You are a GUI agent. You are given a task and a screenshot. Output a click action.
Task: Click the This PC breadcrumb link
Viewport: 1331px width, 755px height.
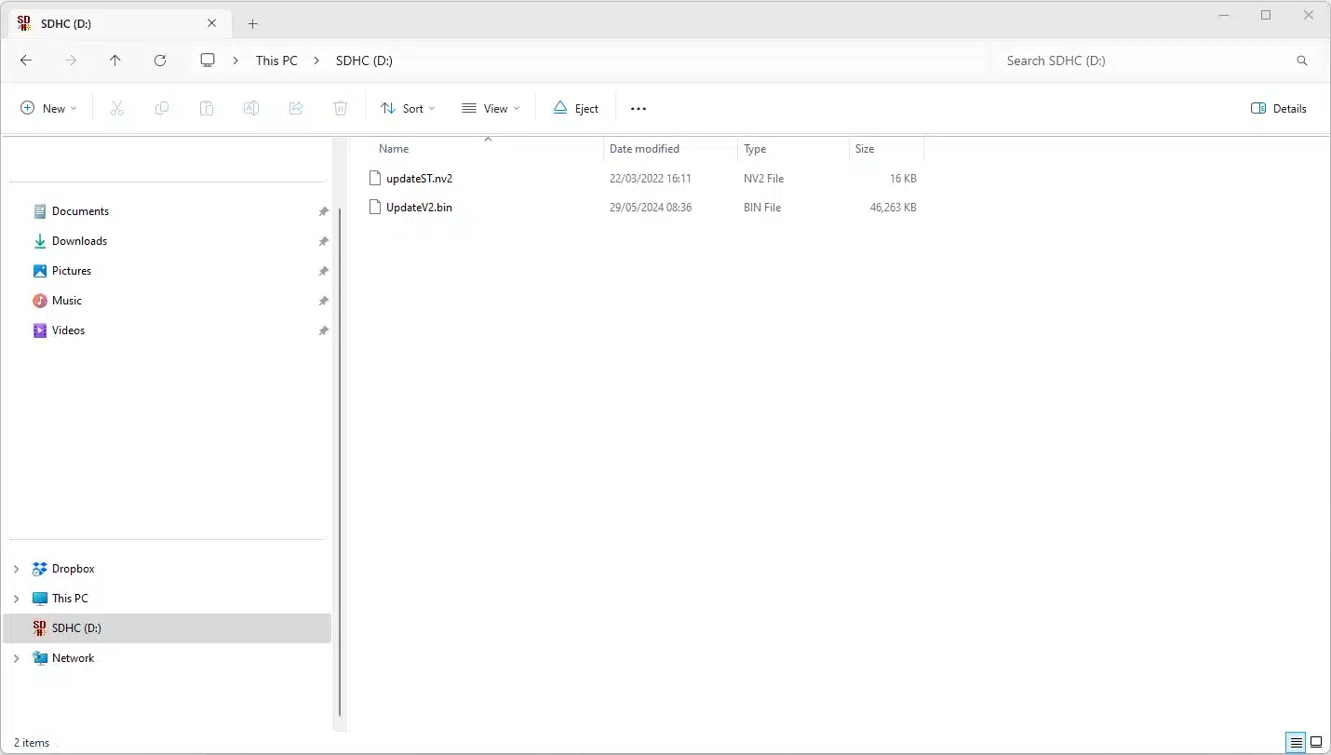coord(276,61)
